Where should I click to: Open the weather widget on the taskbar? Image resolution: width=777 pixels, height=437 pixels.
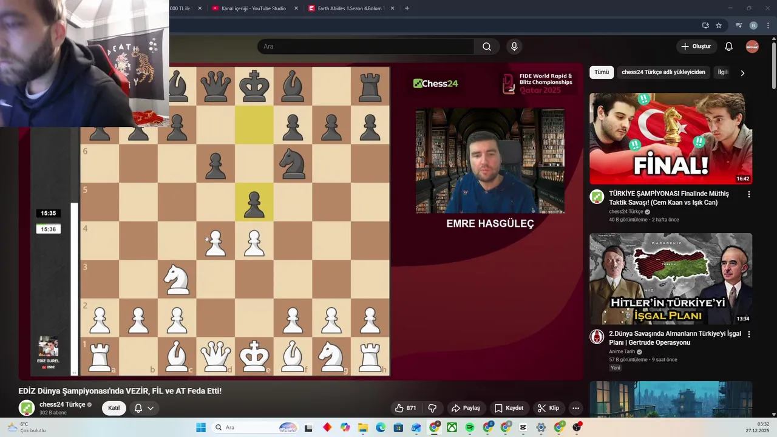tap(26, 427)
